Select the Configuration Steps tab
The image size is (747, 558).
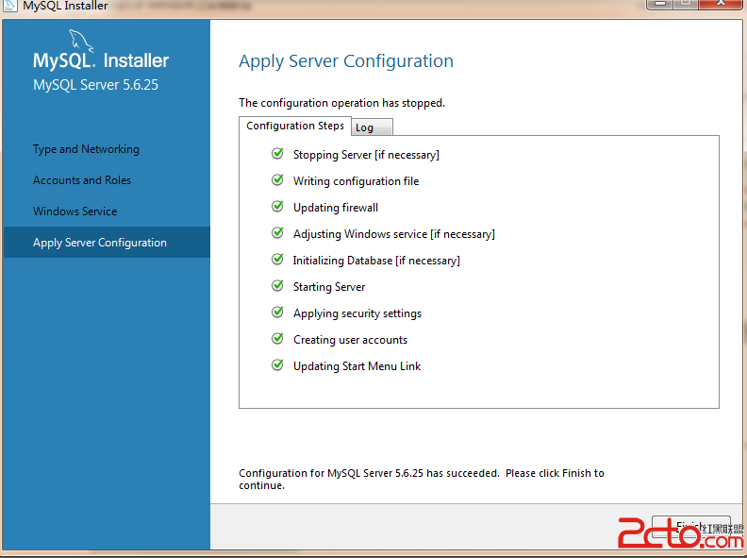(295, 126)
